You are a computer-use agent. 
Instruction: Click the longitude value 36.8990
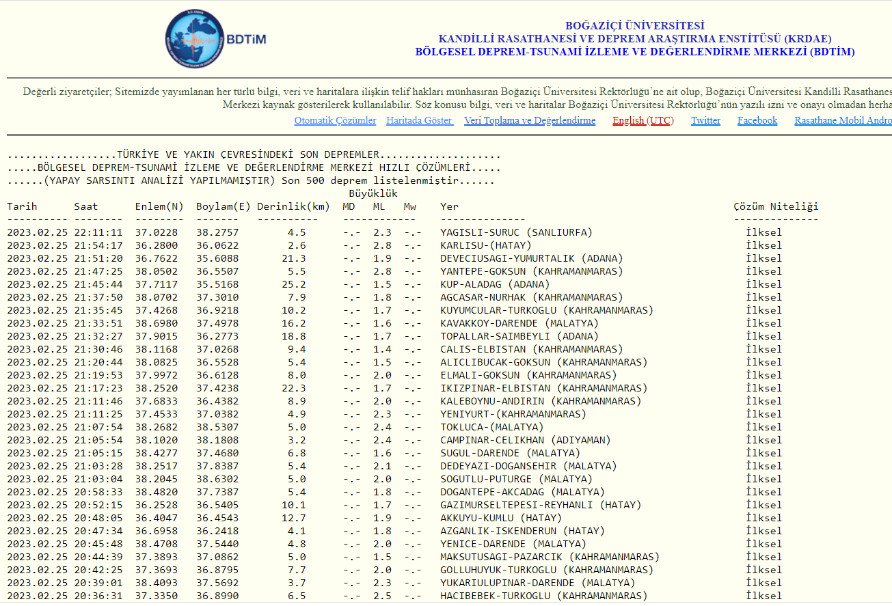click(x=217, y=596)
